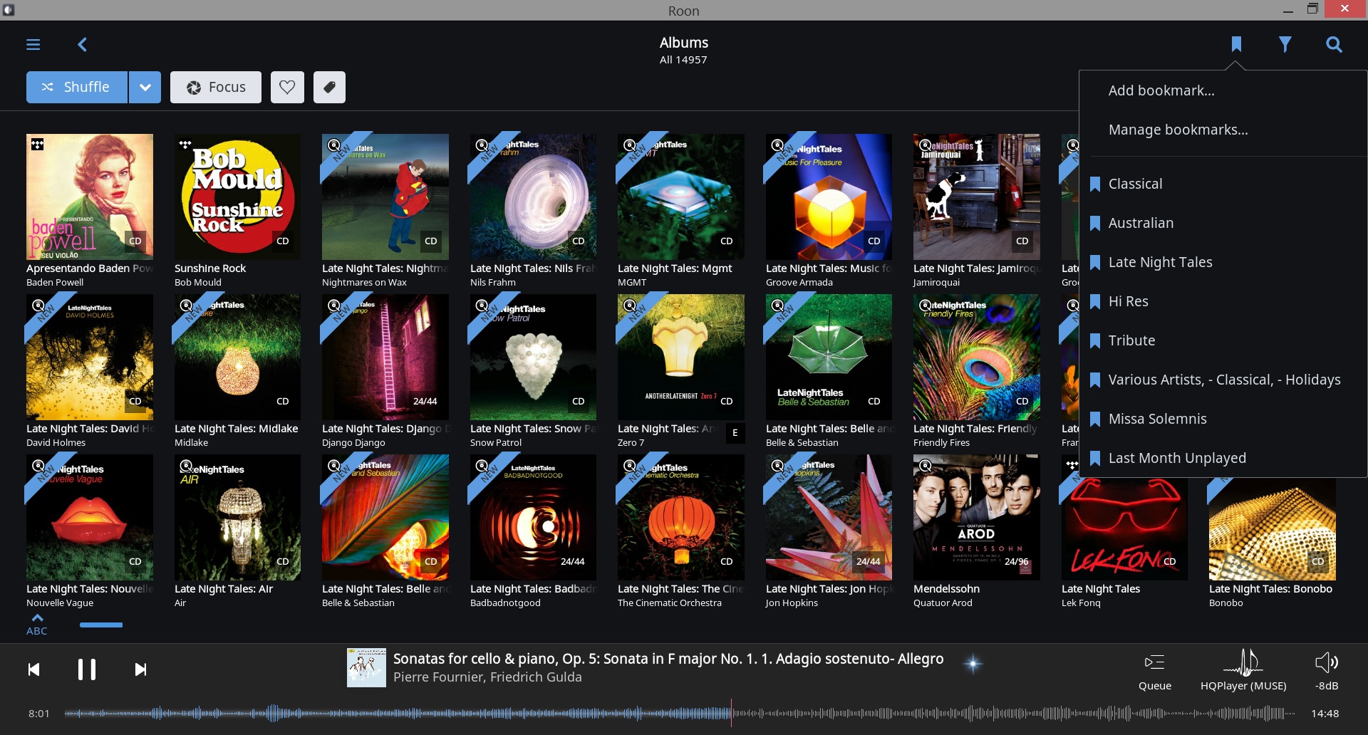Open Late Night Tales Bonobo cover

pyautogui.click(x=1273, y=529)
